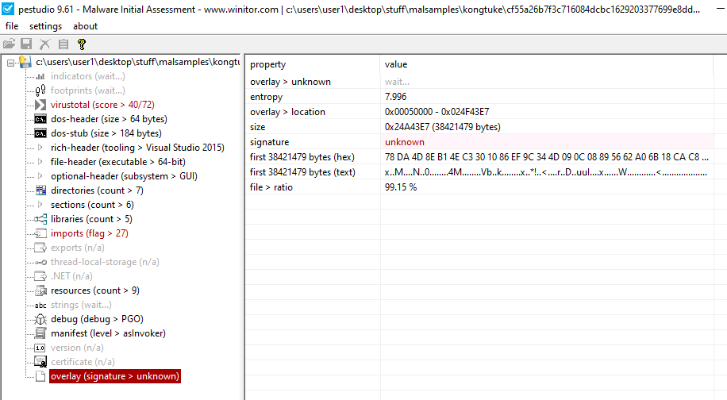Select virustotal (score > 40/72)
Image resolution: width=727 pixels, height=400 pixels.
(102, 105)
